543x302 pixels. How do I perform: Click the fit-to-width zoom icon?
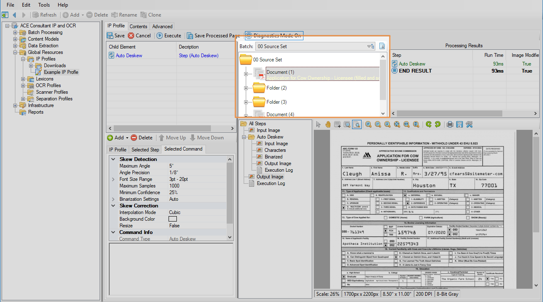point(406,124)
